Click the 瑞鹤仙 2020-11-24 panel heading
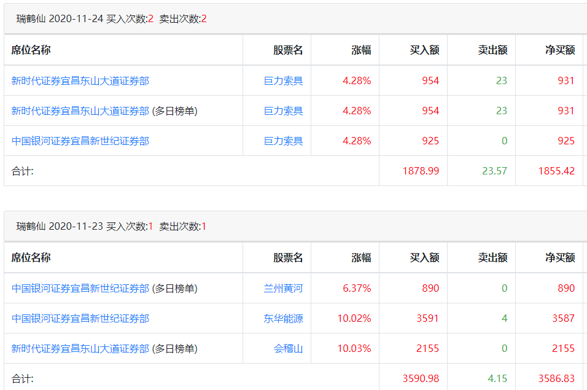The height and width of the screenshot is (390, 587). pyautogui.click(x=111, y=19)
